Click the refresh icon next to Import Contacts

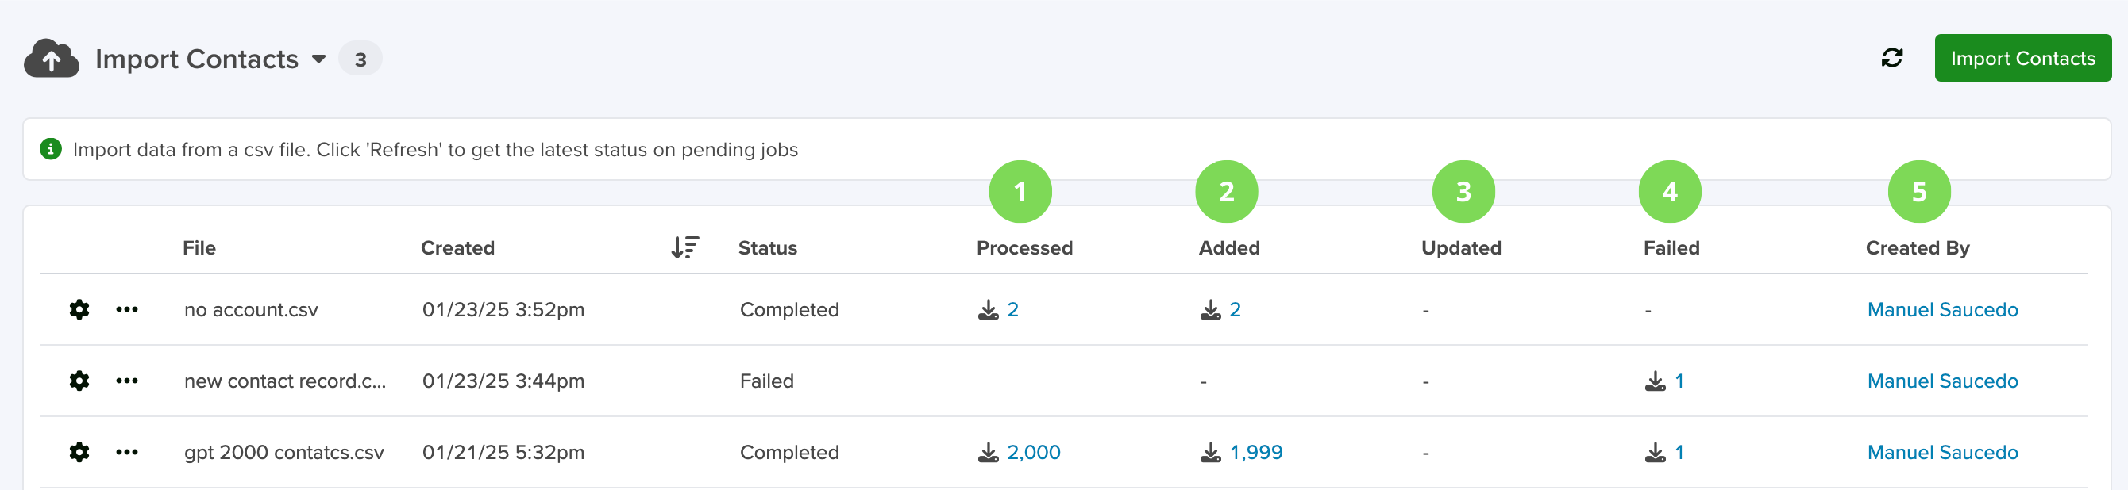coord(1891,58)
